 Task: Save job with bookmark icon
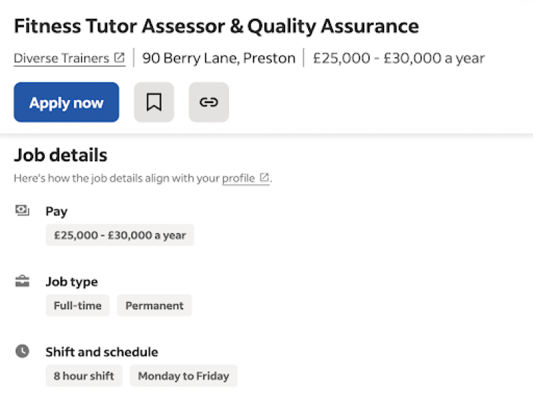[x=154, y=102]
